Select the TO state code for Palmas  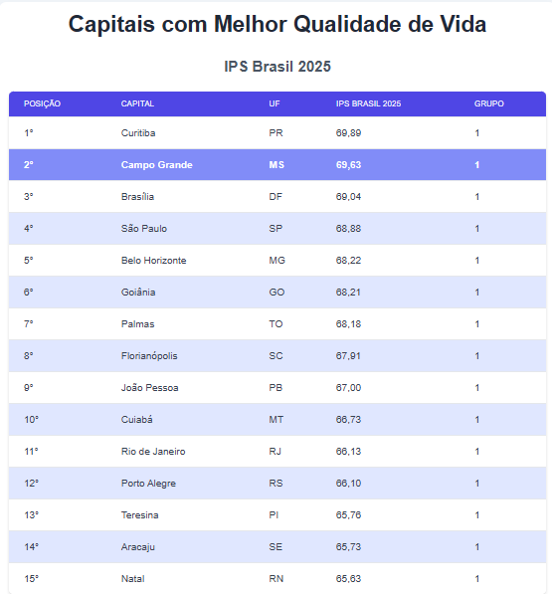[x=276, y=324]
